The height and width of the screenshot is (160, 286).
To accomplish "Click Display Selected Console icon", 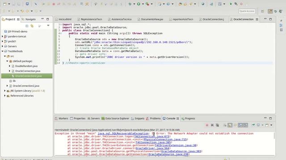I will (x=258, y=125).
